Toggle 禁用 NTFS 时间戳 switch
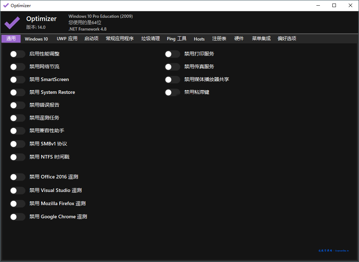 click(x=18, y=157)
